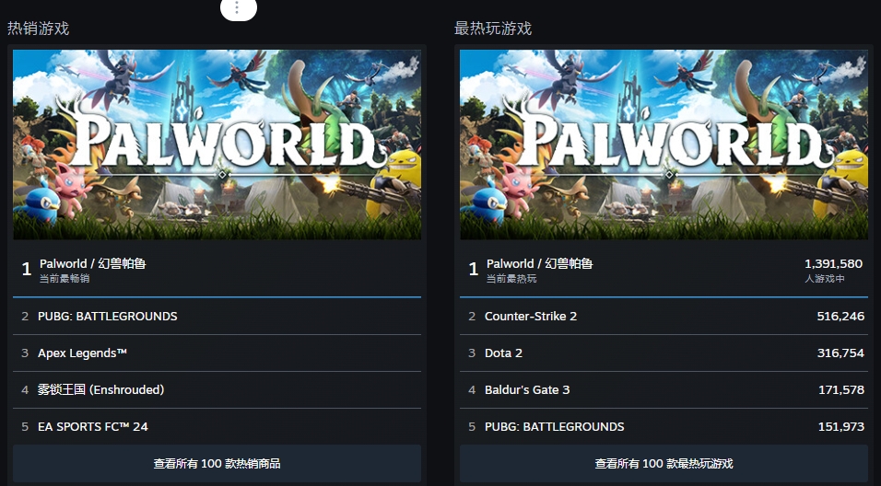Click the three-dot menu icon at top
Viewport: 881px width, 486px height.
point(238,8)
